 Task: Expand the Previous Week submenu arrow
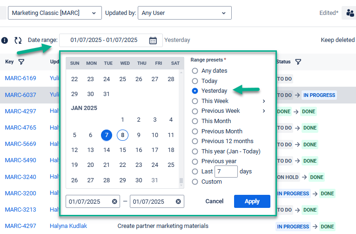264,111
